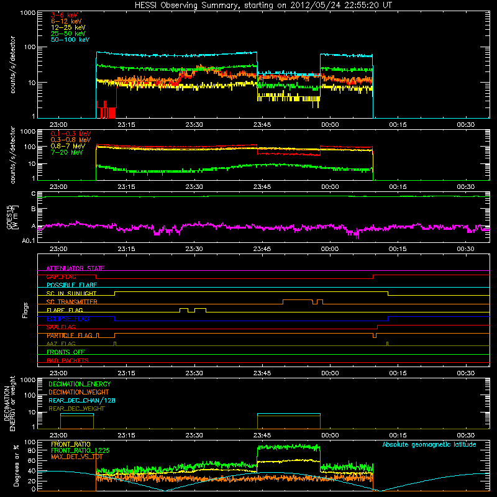Select the SC_TRANSMITTER flag label
This screenshot has width=497, height=497.
click(x=72, y=302)
